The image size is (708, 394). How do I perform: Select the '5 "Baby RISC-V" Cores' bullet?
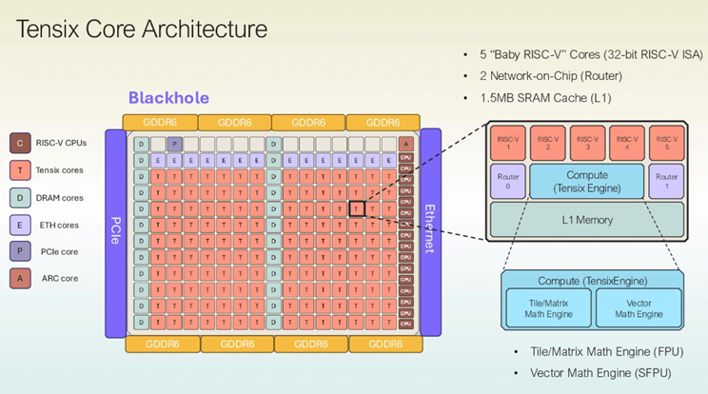(591, 54)
